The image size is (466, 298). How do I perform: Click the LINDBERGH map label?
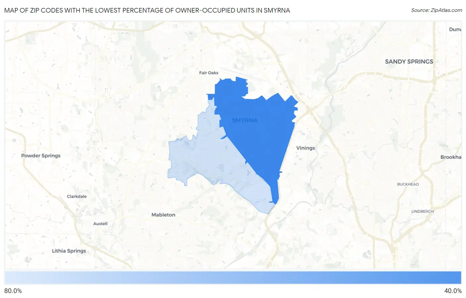423,211
